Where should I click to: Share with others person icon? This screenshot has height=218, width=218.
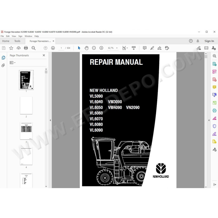point(214,48)
